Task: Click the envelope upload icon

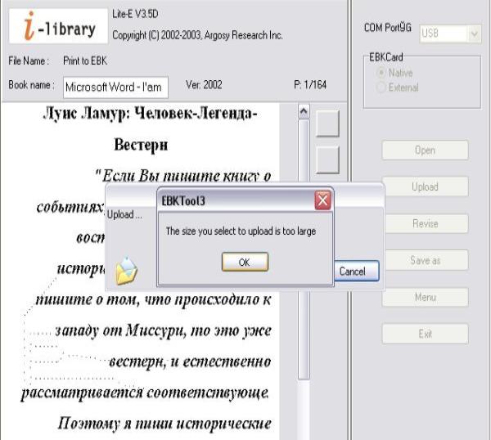Action: pyautogui.click(x=126, y=271)
